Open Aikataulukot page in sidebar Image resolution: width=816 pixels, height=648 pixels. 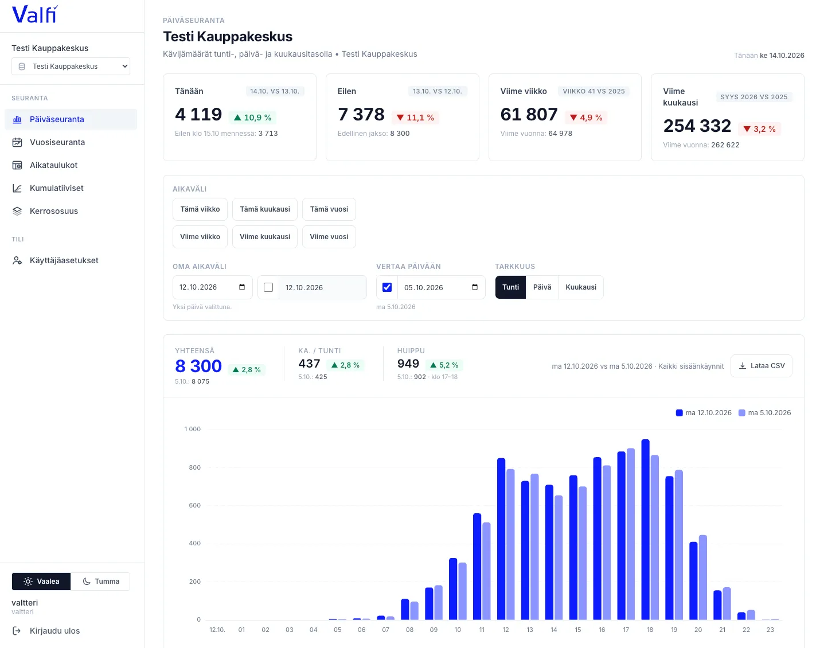[71, 165]
